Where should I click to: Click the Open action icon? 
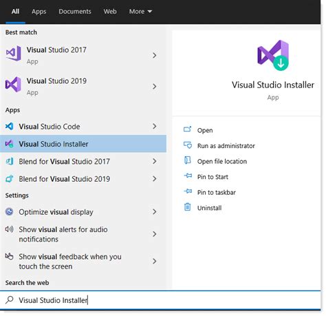(x=187, y=129)
